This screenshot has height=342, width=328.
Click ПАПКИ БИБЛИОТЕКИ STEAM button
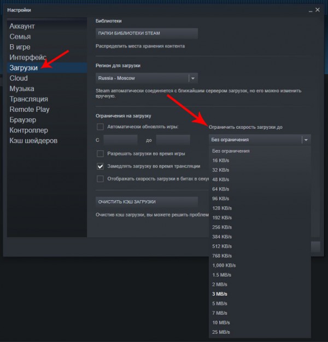click(147, 33)
